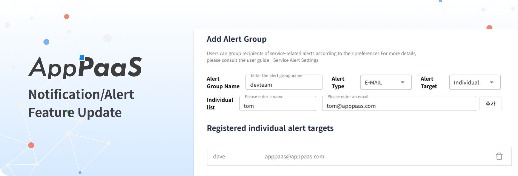This screenshot has width=518, height=176.
Task: Click the Add Alert Group heading
Action: [x=236, y=39]
